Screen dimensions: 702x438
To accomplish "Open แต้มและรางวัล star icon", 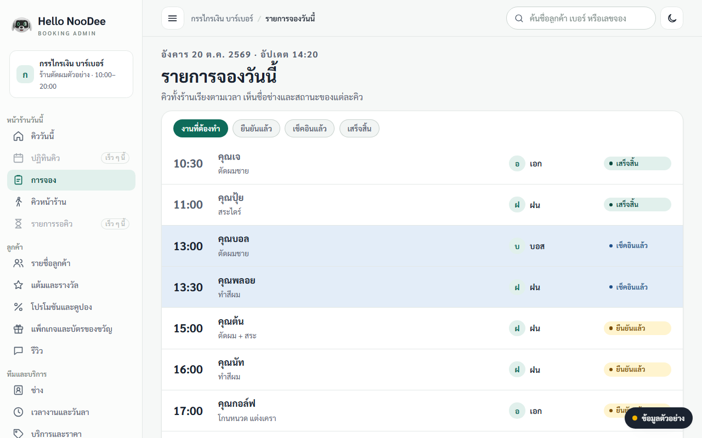I will [x=18, y=285].
